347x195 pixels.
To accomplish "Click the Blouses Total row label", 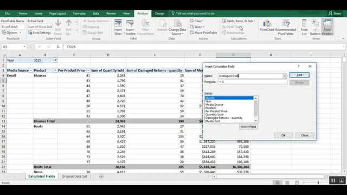I will [44, 121].
